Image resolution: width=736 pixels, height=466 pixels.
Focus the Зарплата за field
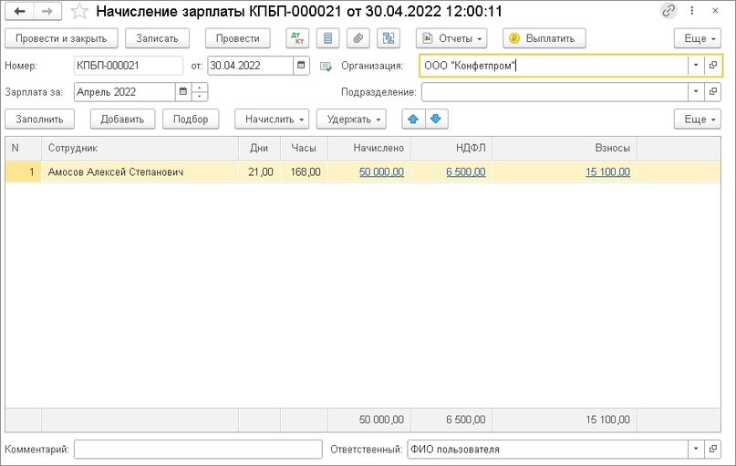(x=125, y=91)
